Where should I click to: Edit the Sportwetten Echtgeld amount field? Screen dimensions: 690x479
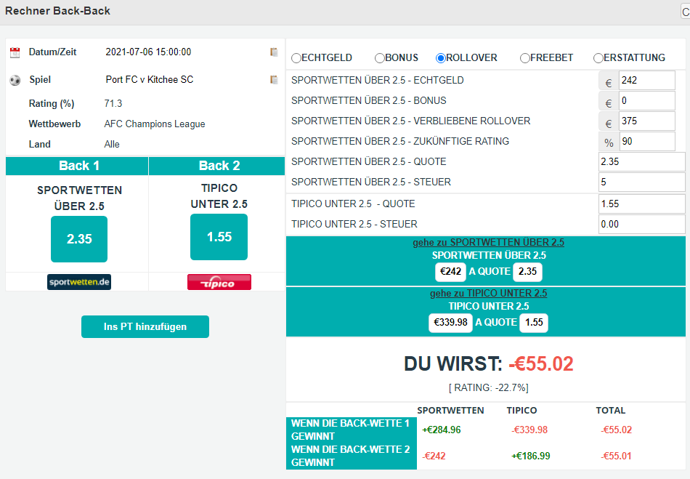tap(647, 81)
